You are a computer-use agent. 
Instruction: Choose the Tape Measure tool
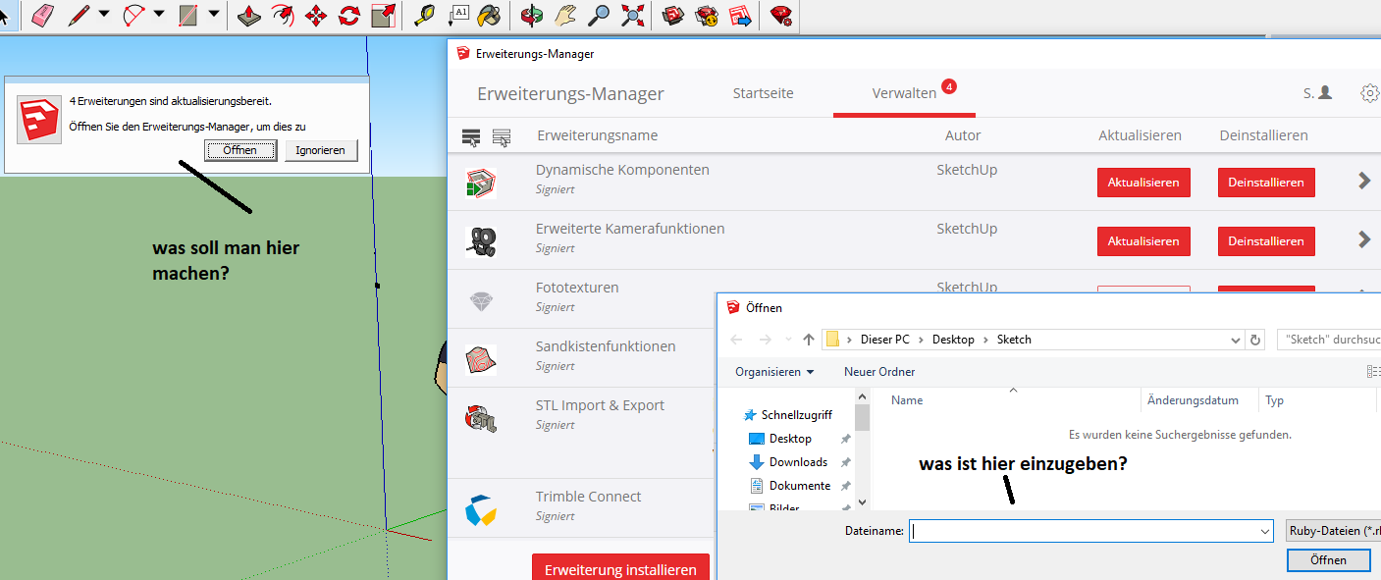(x=423, y=15)
